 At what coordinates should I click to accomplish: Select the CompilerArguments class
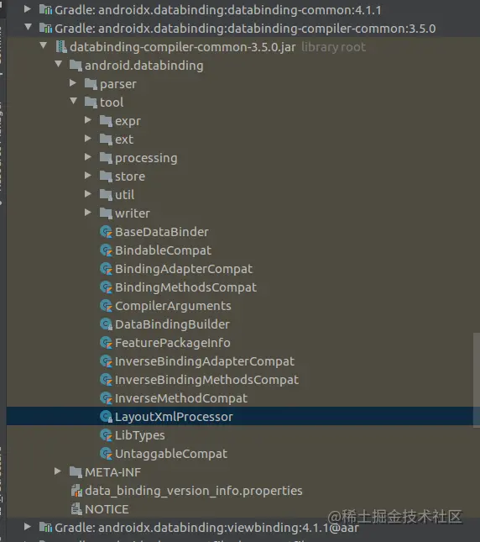173,306
